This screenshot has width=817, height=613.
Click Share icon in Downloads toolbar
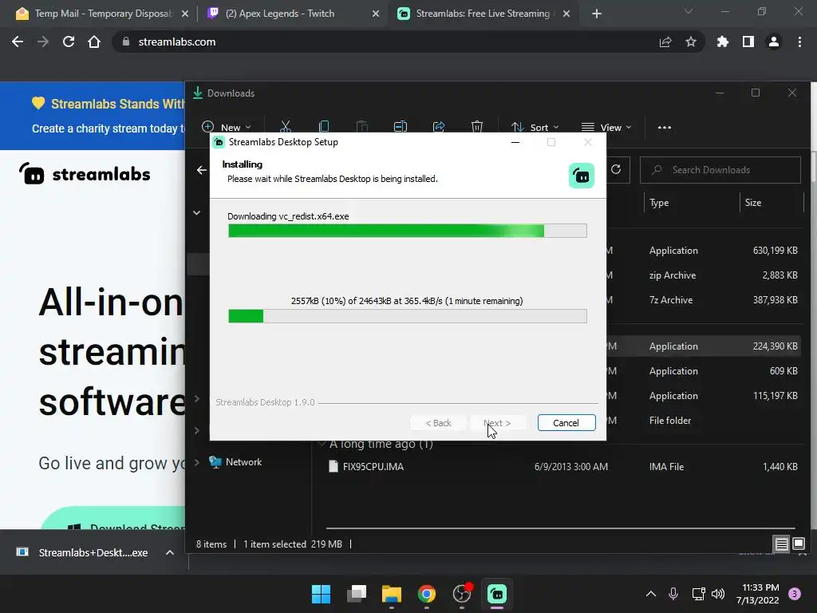(439, 127)
